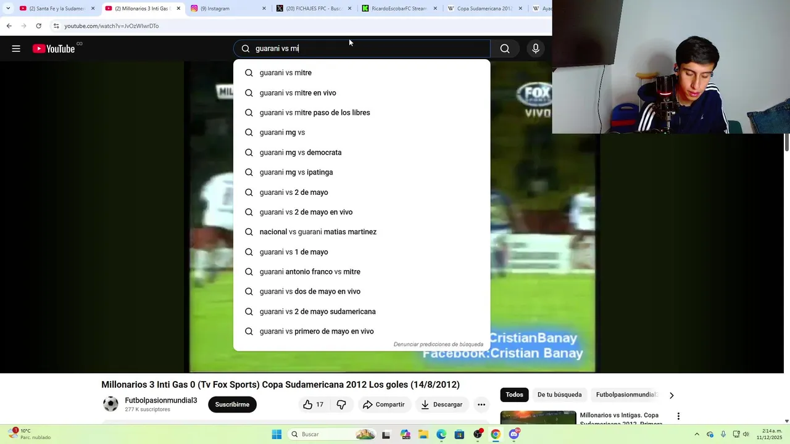Close the Millonarios 3 Inti Gas tab
The width and height of the screenshot is (790, 444).
tap(178, 9)
